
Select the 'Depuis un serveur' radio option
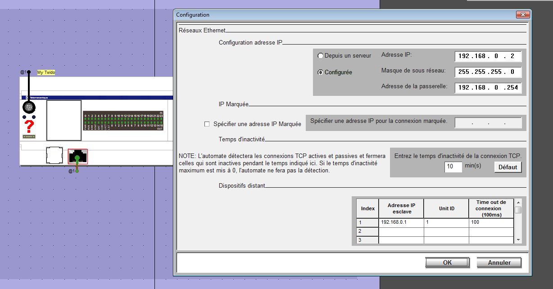pos(321,56)
